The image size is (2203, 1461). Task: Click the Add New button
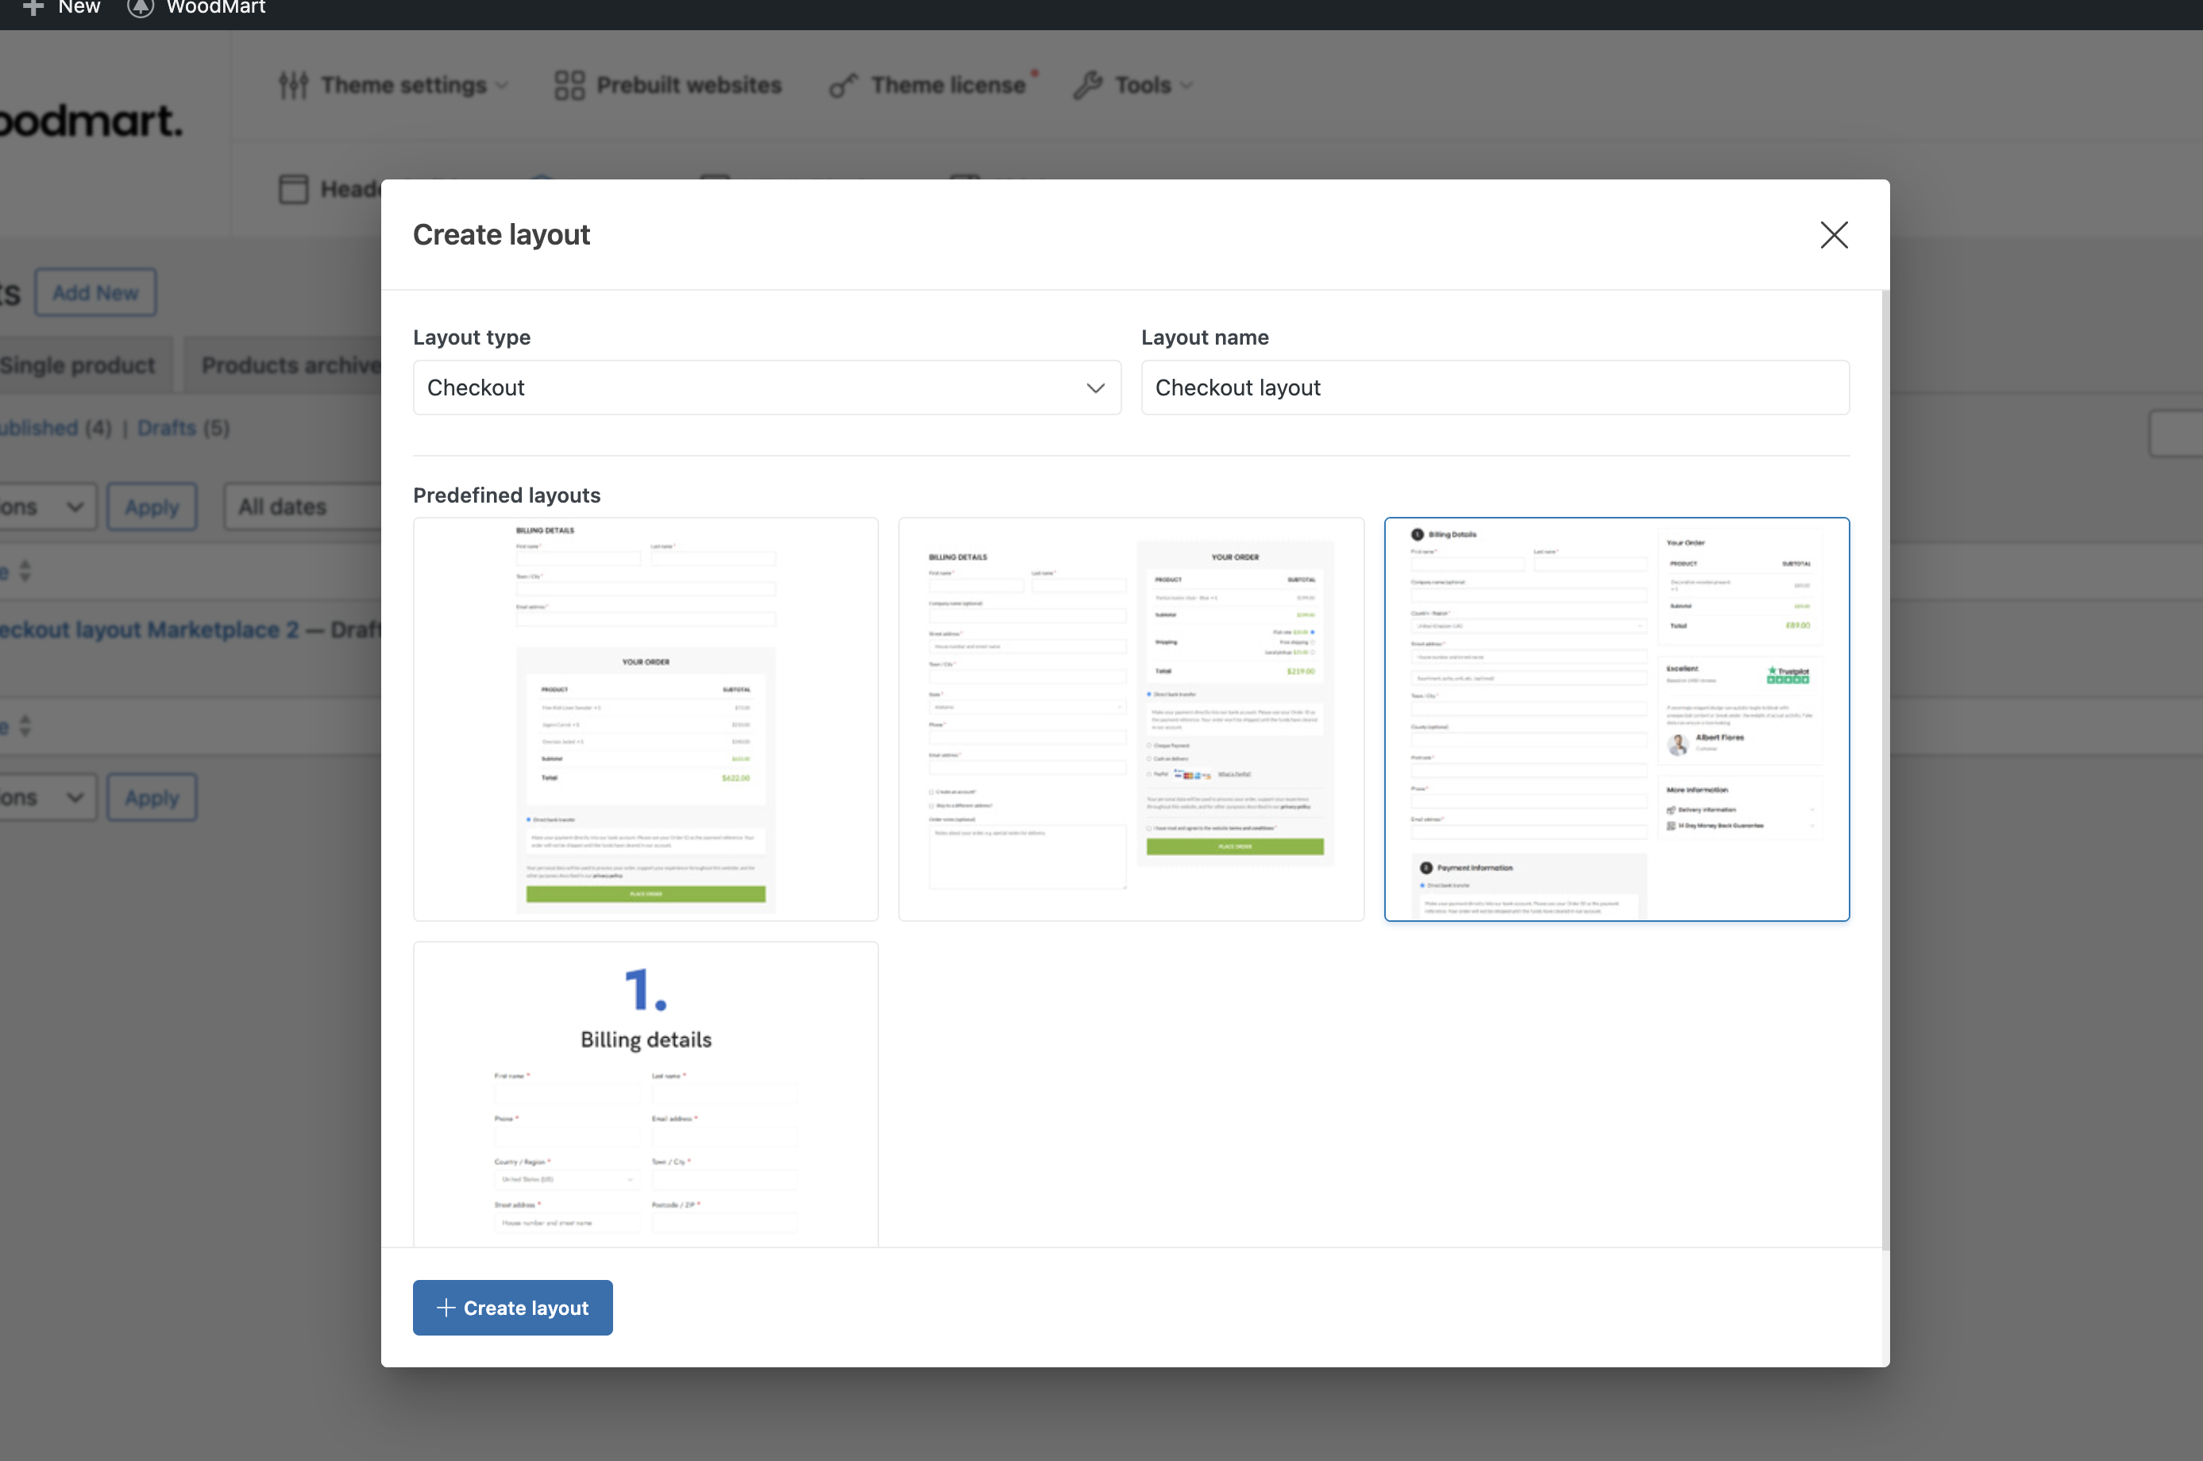click(x=95, y=292)
